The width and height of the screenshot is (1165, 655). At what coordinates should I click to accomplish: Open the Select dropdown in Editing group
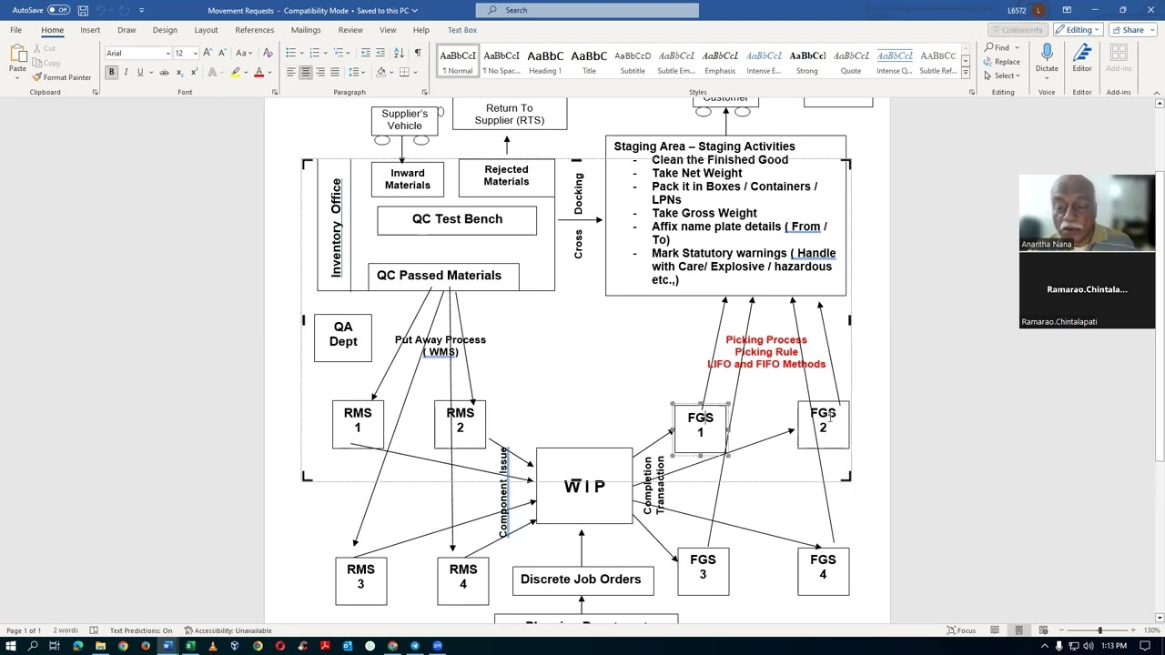pos(1002,76)
